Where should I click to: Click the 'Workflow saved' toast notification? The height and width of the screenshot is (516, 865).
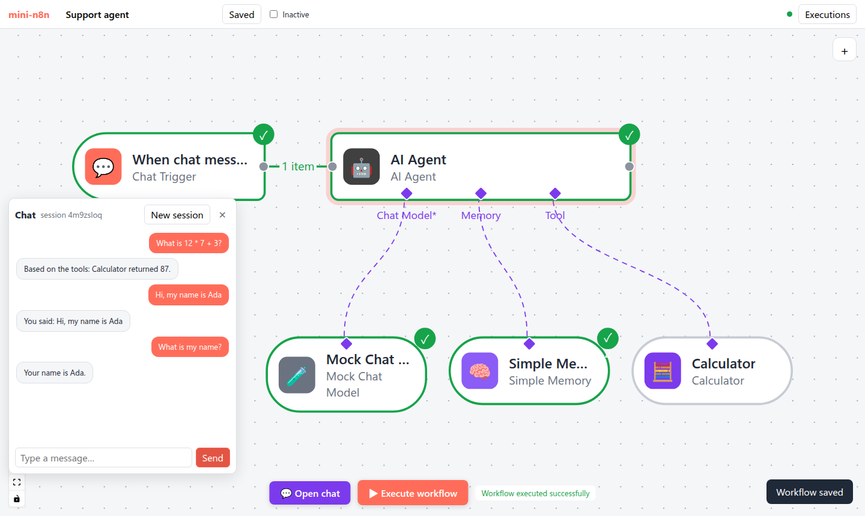tap(810, 492)
